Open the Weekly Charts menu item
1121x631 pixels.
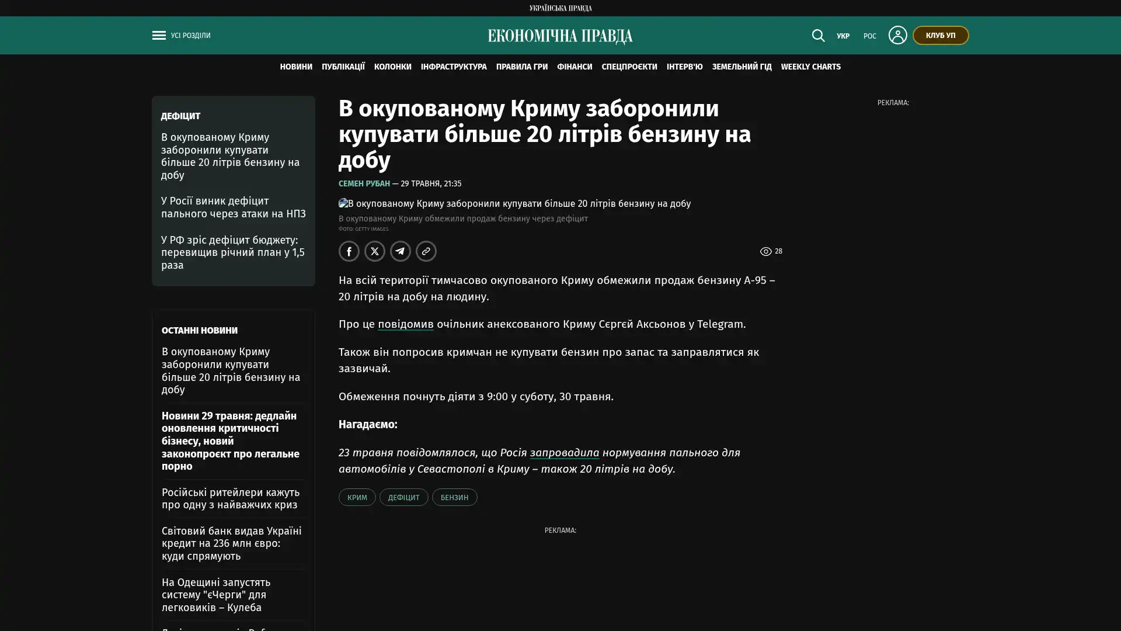click(810, 67)
